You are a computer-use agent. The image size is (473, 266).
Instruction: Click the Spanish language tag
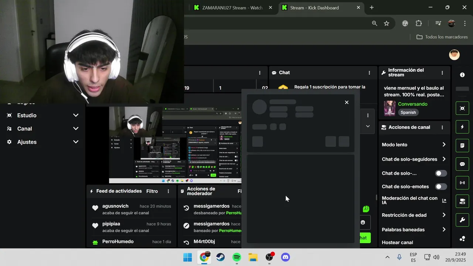(408, 112)
